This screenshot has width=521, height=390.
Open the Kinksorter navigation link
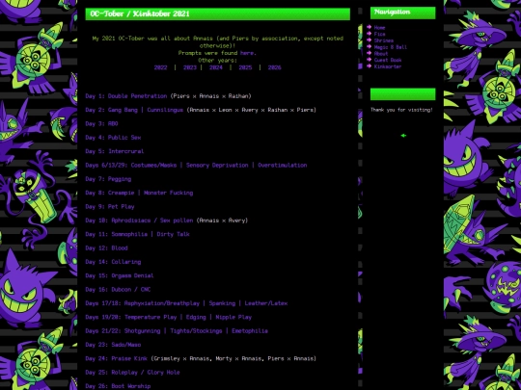pos(388,66)
